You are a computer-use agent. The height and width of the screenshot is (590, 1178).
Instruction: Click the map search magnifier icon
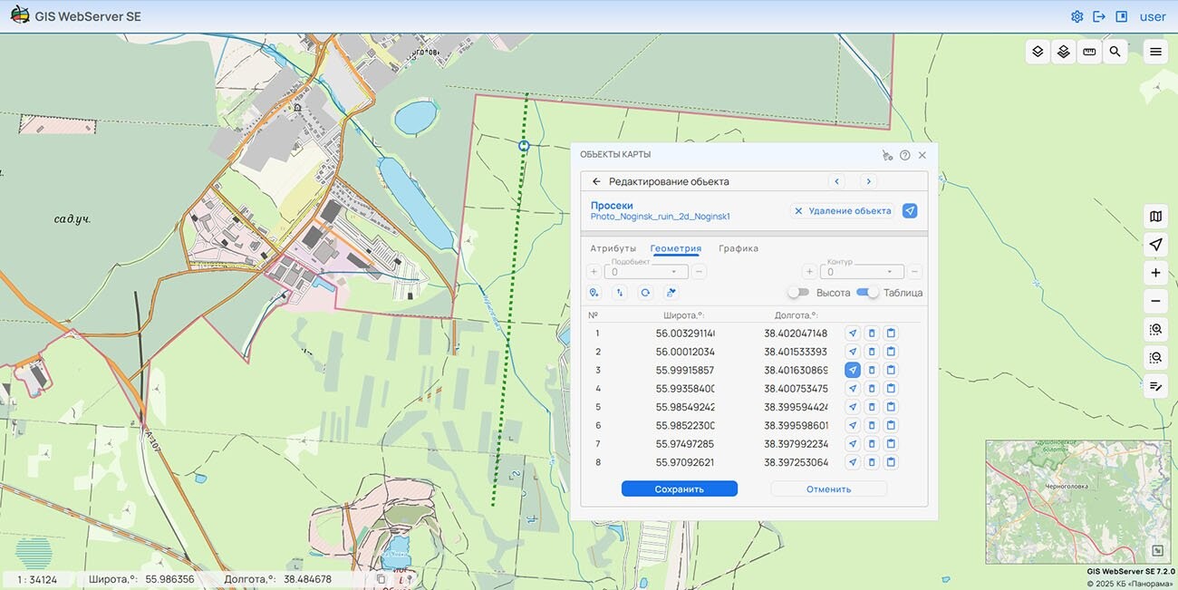(1115, 52)
